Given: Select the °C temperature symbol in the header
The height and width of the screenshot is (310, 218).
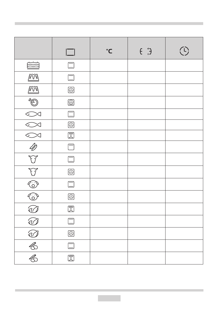Looking at the screenshot, I should (109, 52).
